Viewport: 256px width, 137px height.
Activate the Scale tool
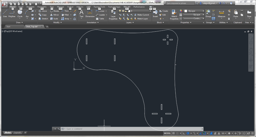tap(54, 19)
